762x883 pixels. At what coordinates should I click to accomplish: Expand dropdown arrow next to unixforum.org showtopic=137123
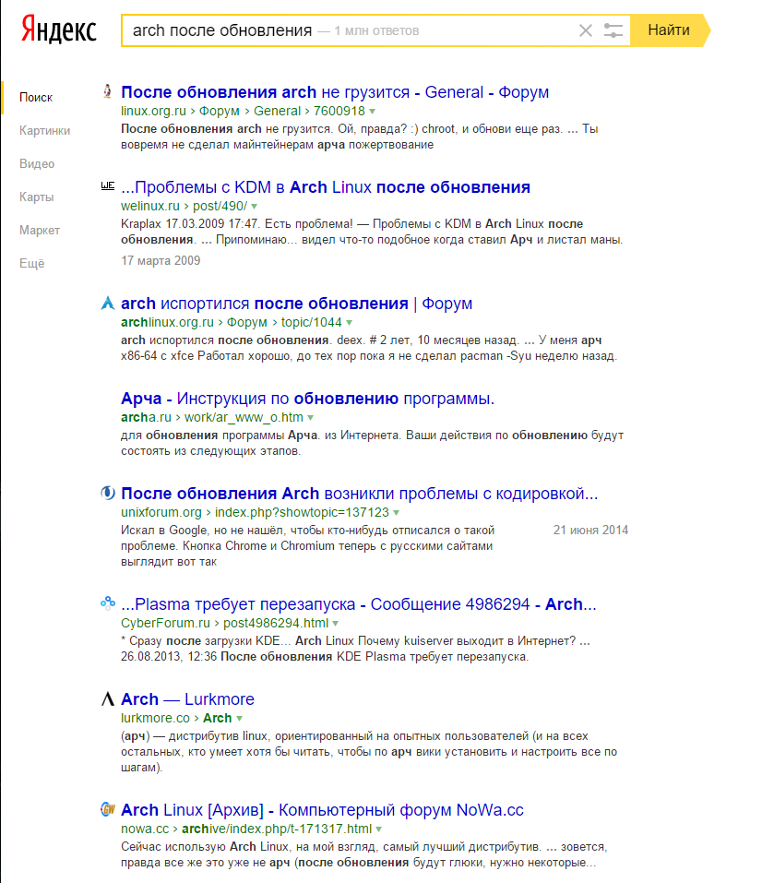tap(396, 513)
